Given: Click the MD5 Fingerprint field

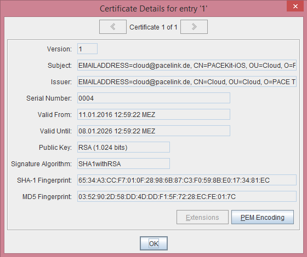Looking at the screenshot, I should click(x=187, y=196).
